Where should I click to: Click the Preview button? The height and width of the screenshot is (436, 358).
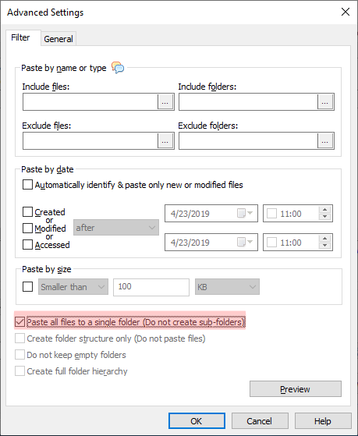tap(296, 388)
